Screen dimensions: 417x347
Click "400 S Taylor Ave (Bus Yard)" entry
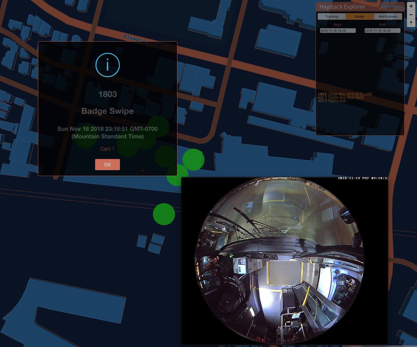341,97
